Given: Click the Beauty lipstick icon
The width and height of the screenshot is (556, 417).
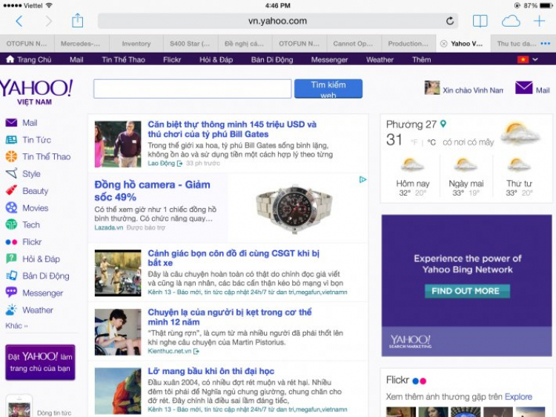Looking at the screenshot, I should coord(11,190).
